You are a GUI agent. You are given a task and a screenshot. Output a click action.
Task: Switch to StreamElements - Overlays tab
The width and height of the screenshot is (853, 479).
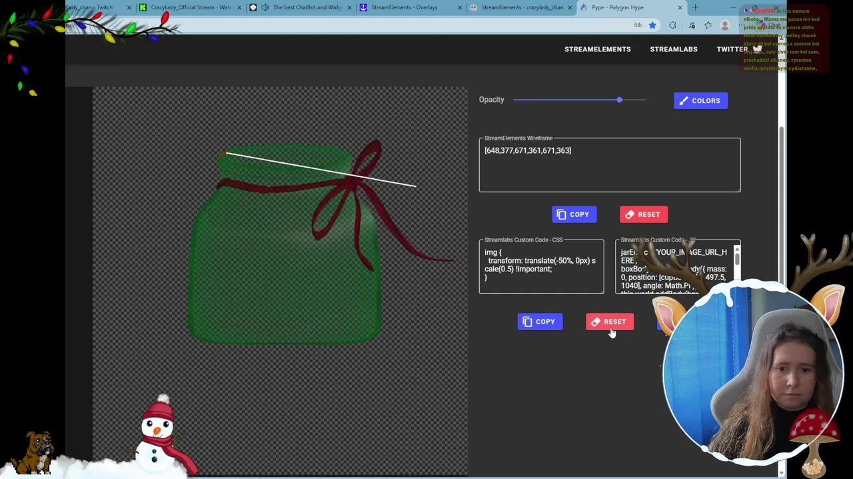pyautogui.click(x=410, y=7)
